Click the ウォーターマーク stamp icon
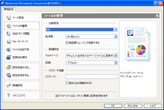Screen dimensions: 164x110 (9, 42)
